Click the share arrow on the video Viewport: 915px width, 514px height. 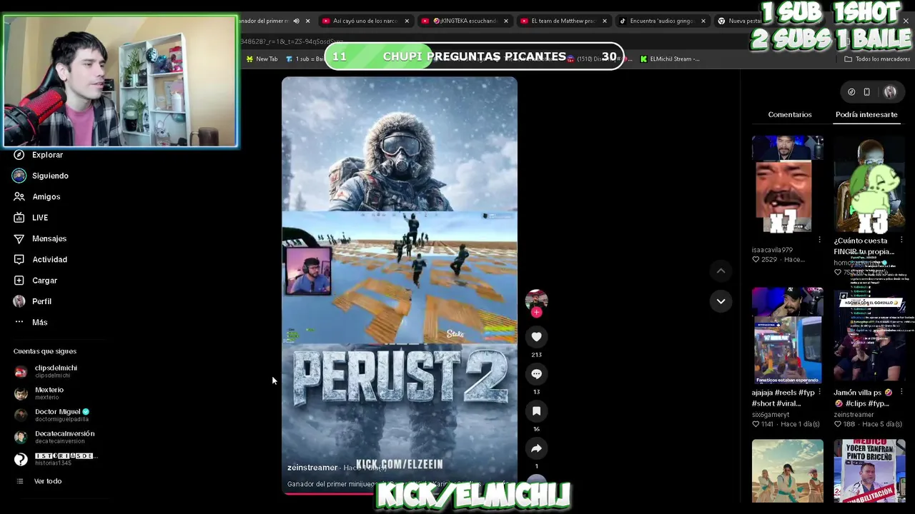pyautogui.click(x=536, y=448)
